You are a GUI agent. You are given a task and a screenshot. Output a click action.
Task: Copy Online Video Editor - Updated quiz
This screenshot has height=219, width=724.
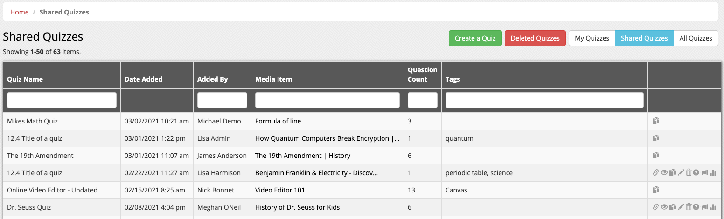point(656,190)
